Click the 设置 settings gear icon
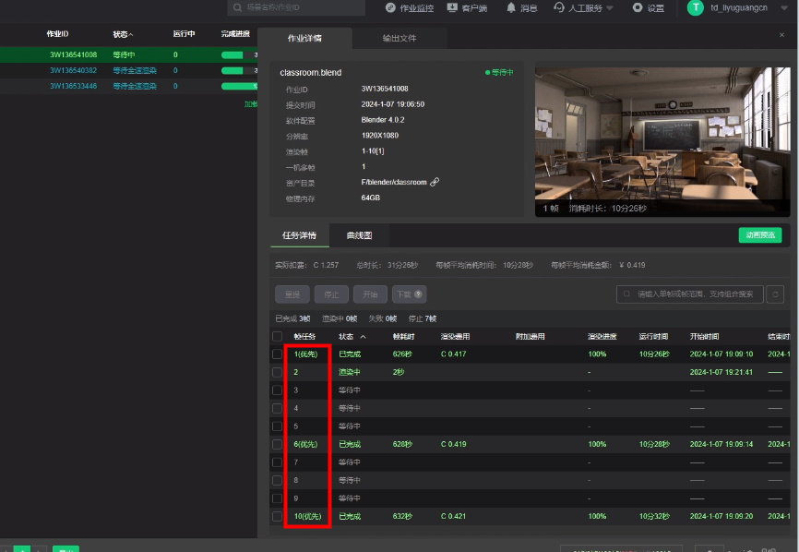 (638, 8)
